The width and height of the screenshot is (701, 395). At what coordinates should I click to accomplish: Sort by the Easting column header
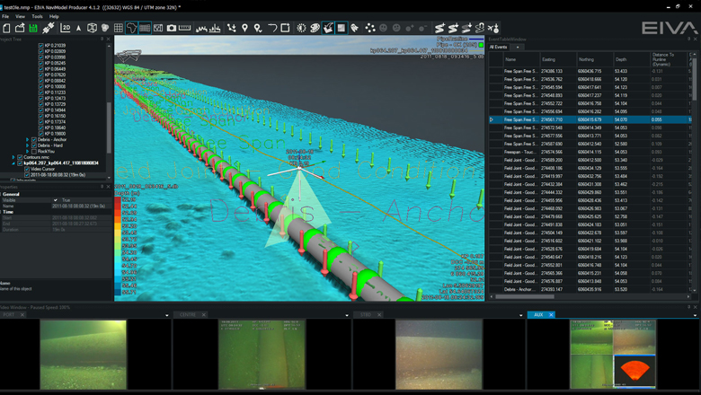click(548, 58)
